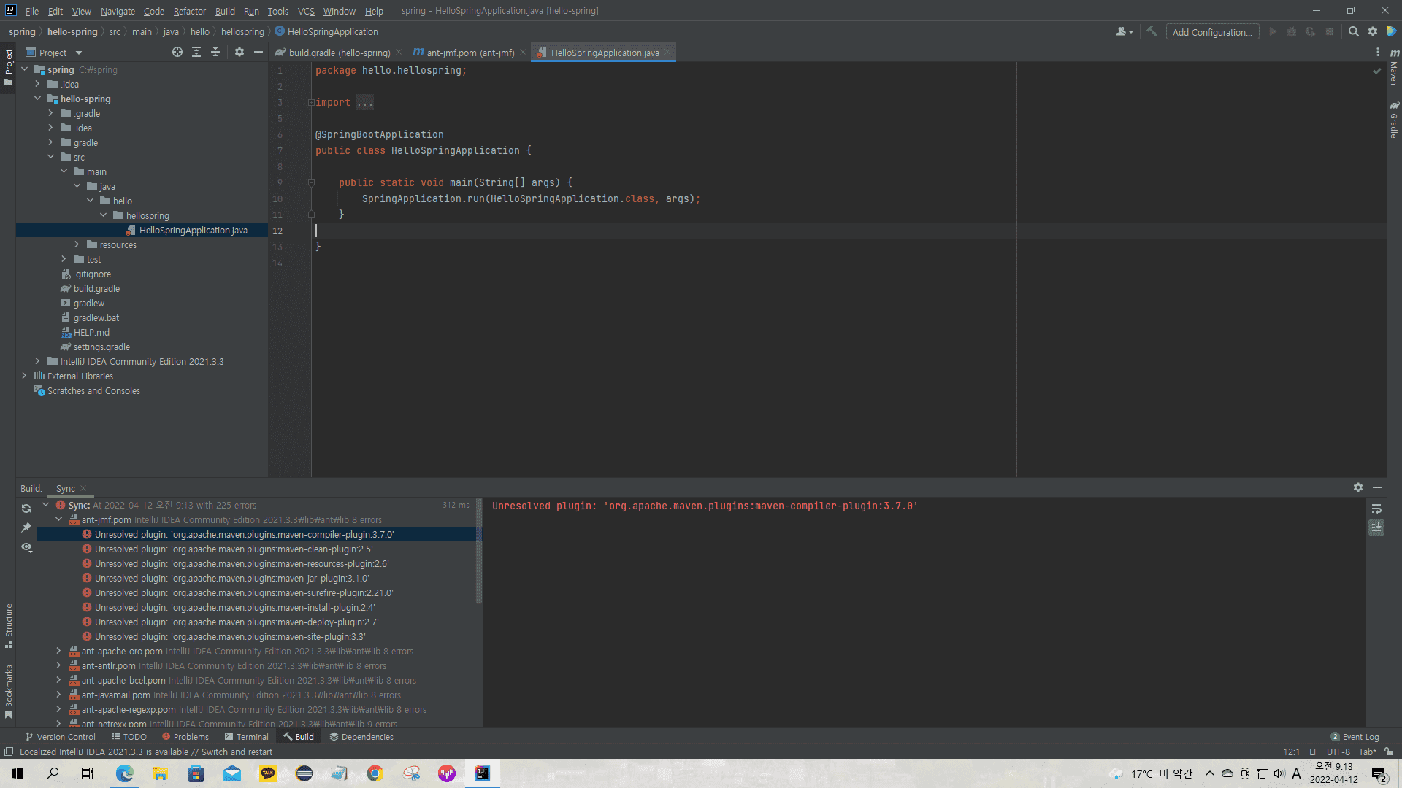
Task: Open the Refactor menu
Action: click(x=189, y=11)
